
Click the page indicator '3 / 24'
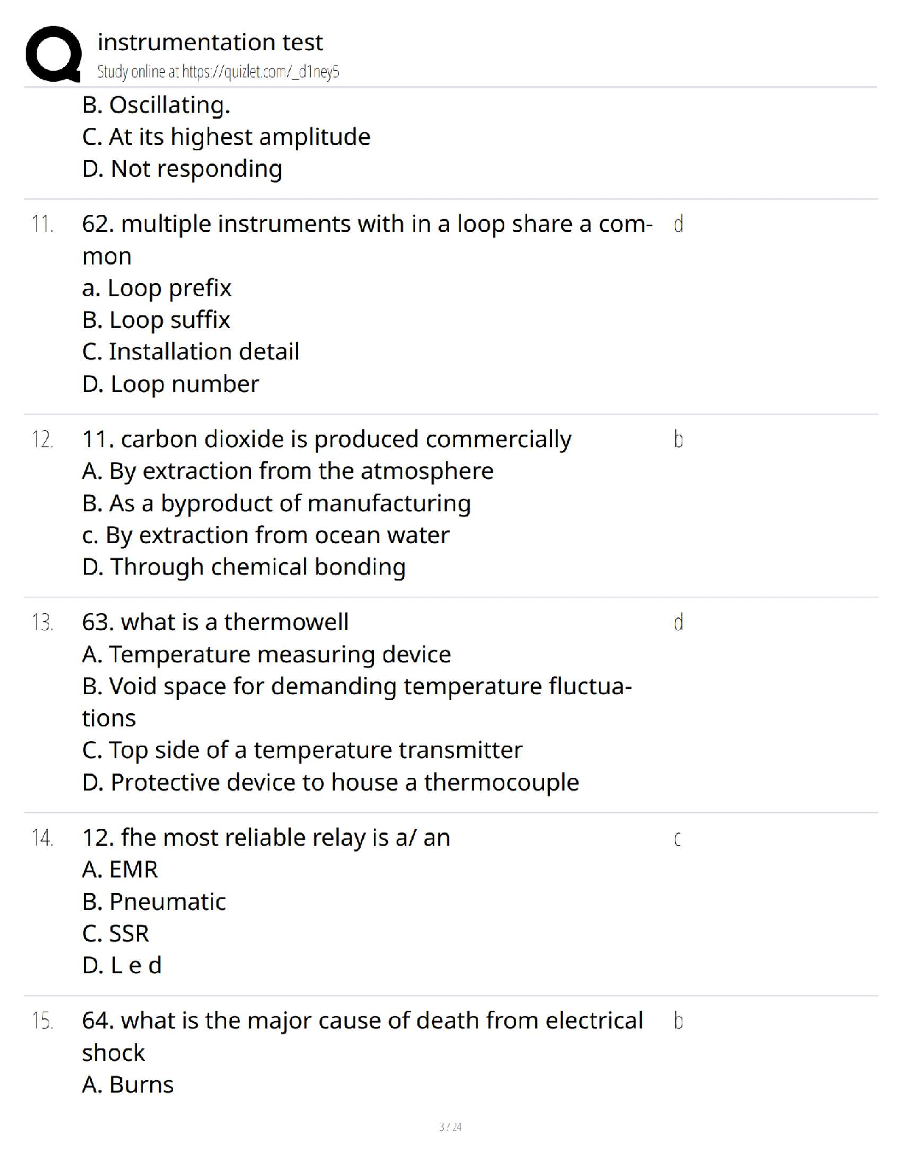coord(451,1126)
